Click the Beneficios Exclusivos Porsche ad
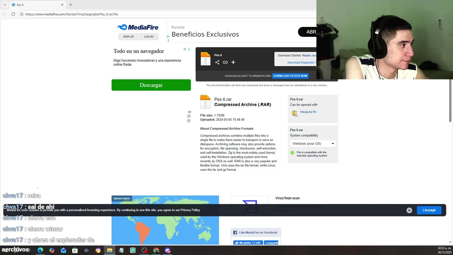453x255 pixels. coord(205,34)
